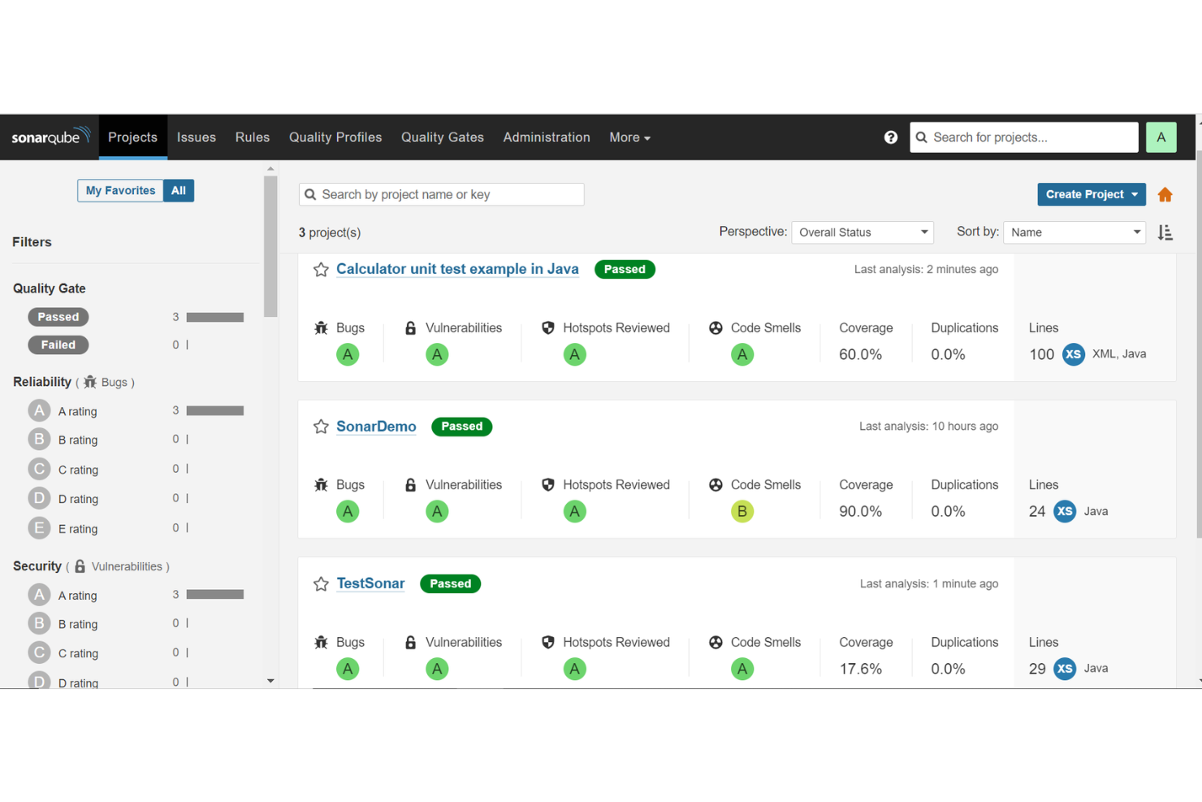Click the bug icon beside the Reliability filter heading
The width and height of the screenshot is (1202, 802).
90,382
